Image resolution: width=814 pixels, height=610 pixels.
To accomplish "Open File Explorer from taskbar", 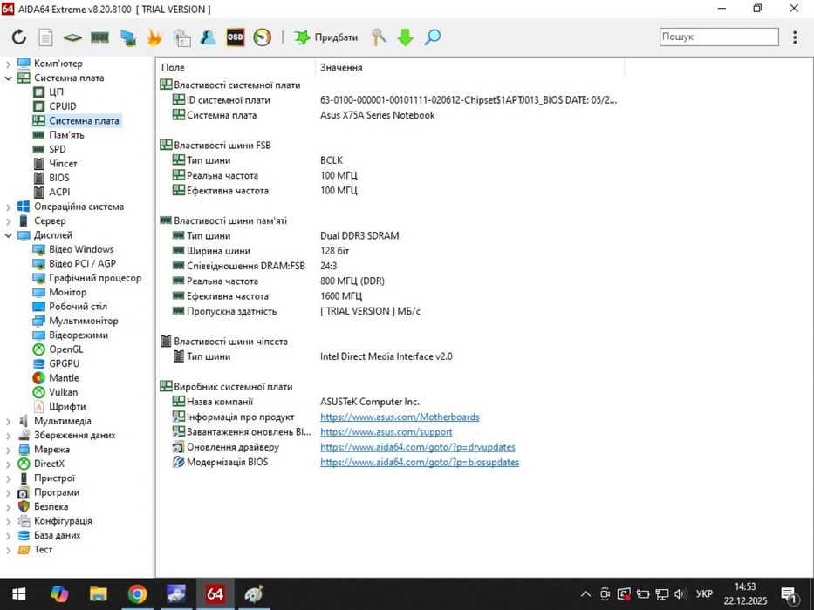I will click(98, 594).
